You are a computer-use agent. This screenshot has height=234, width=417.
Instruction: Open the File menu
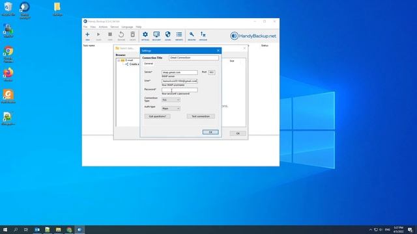[x=85, y=27]
